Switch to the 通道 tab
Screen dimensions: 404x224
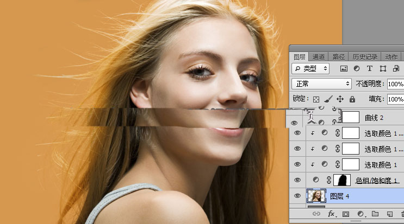point(319,56)
